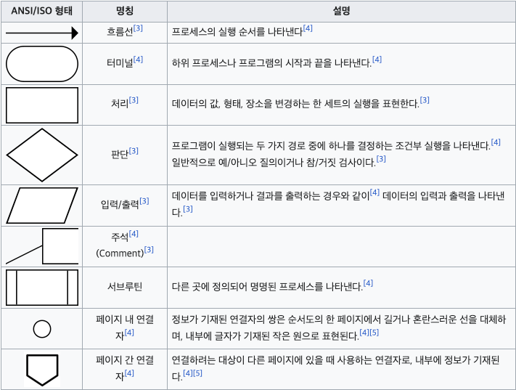Click the description 프로세스의 실행 순서를 나타낸다
Screen dimensions: 516x390
237,32
